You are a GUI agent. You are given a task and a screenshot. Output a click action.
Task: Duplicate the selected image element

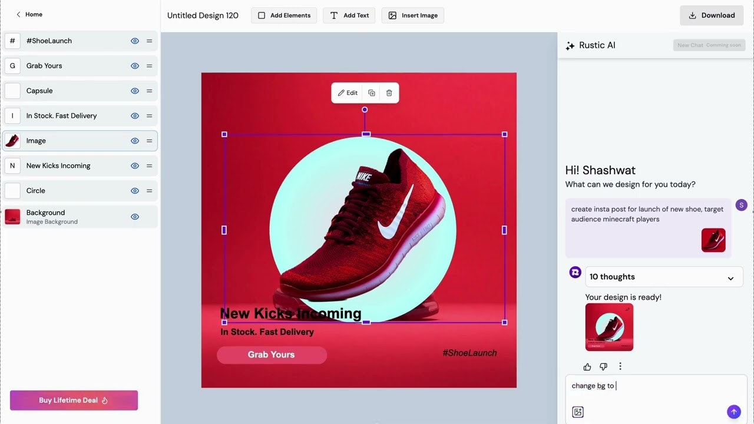[x=372, y=93]
